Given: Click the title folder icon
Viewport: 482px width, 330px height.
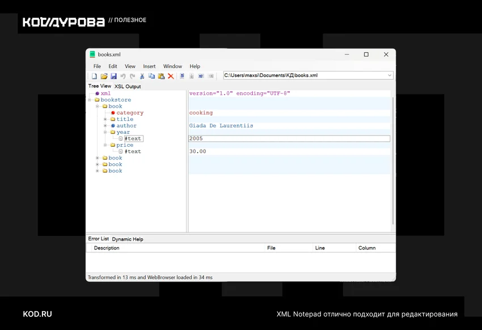Looking at the screenshot, I should (113, 119).
